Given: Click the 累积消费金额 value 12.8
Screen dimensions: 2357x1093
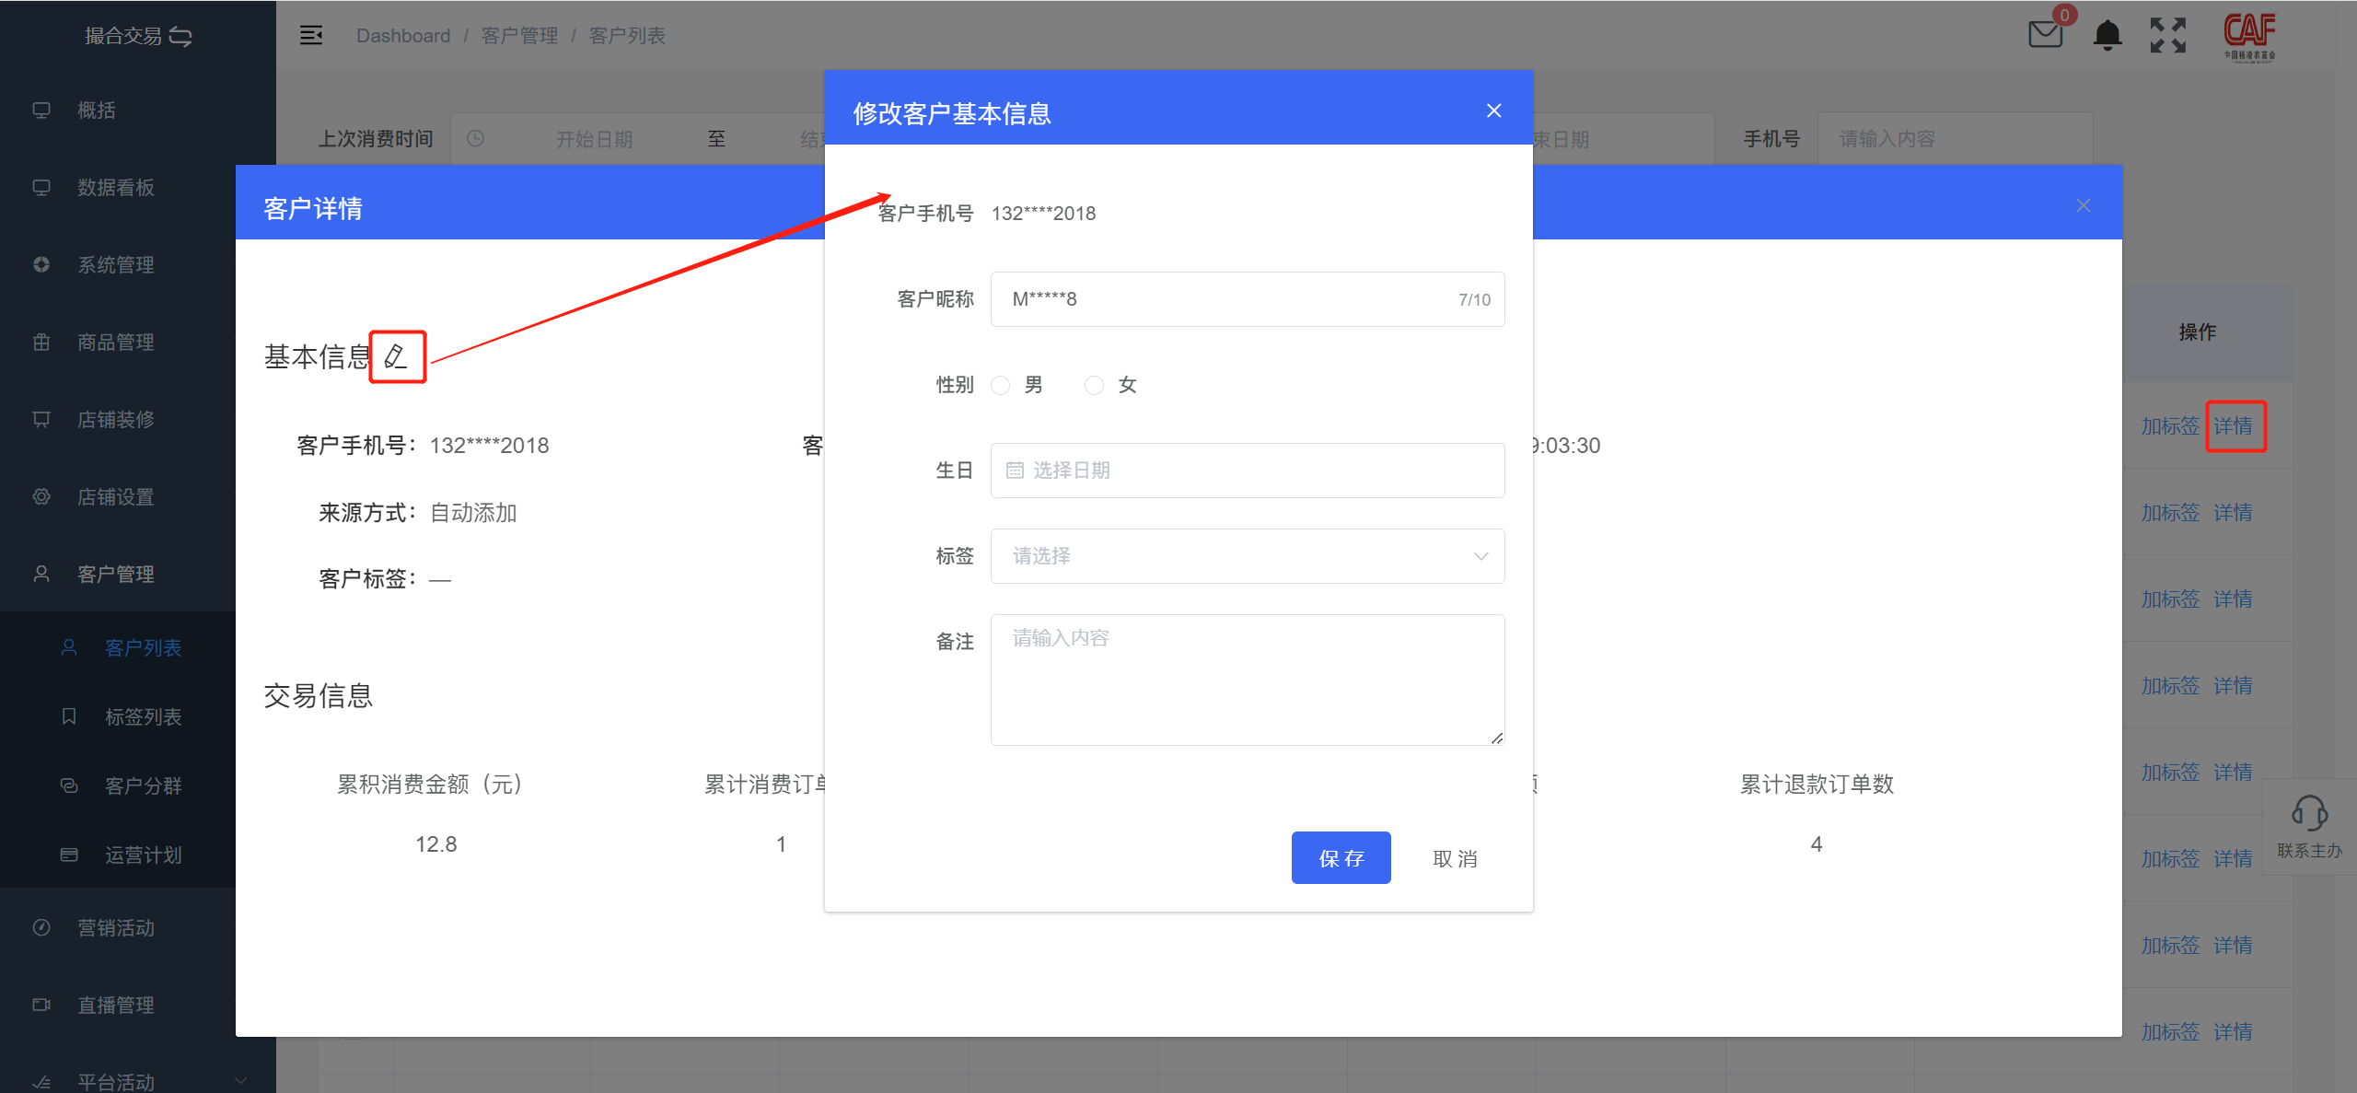Looking at the screenshot, I should (435, 844).
